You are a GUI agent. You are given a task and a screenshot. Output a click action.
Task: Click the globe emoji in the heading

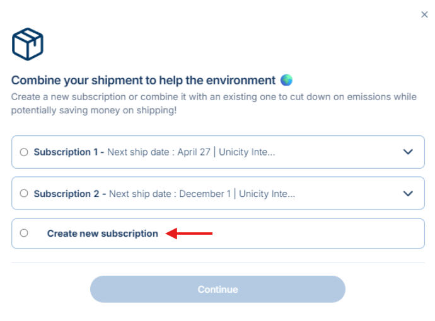click(x=287, y=81)
